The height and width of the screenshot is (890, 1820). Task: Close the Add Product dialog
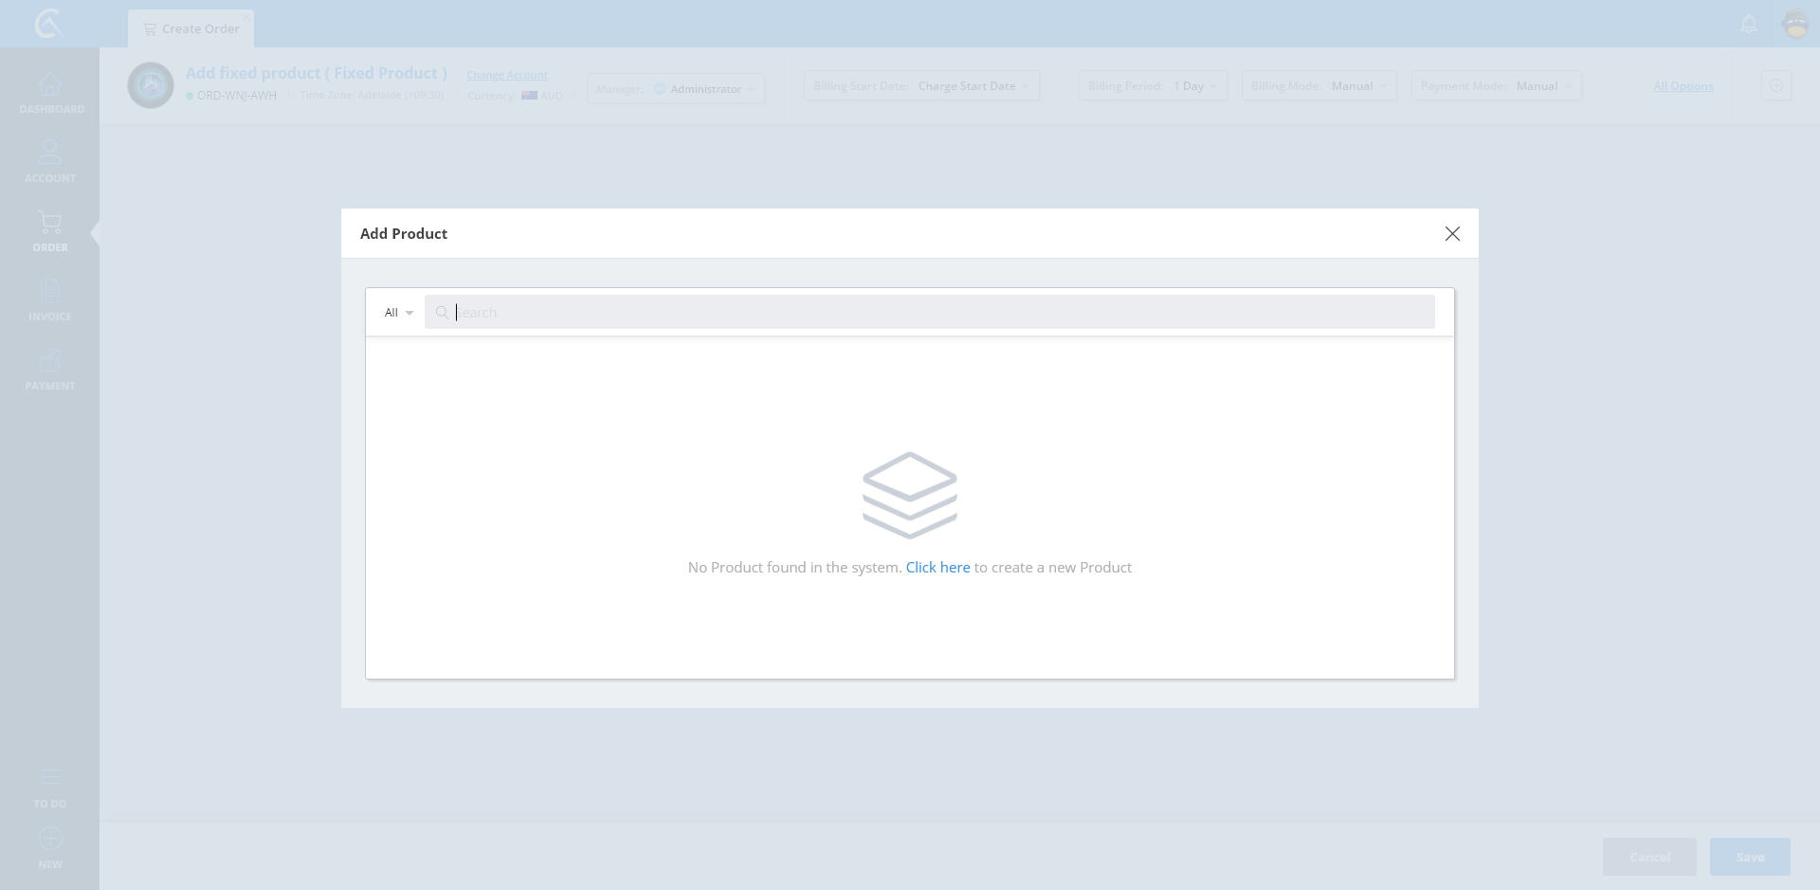coord(1452,233)
